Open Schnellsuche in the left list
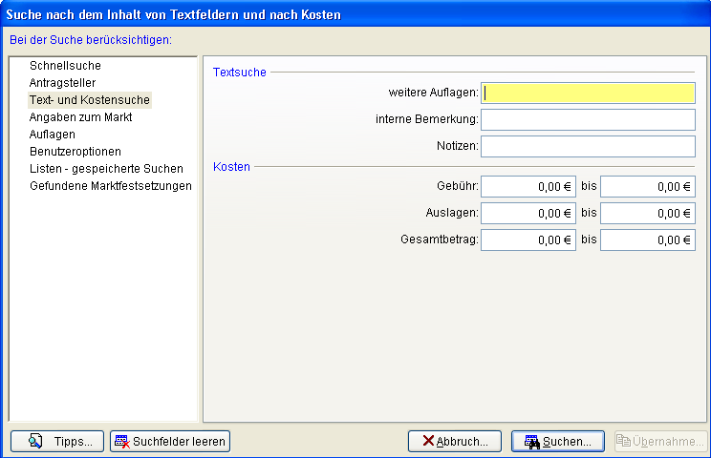The height and width of the screenshot is (458, 711). pos(65,66)
